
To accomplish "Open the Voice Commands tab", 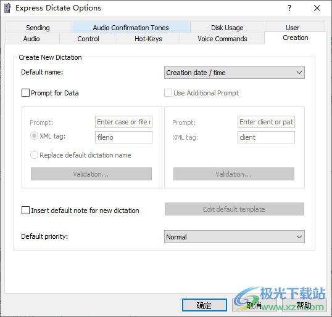I will (x=222, y=39).
